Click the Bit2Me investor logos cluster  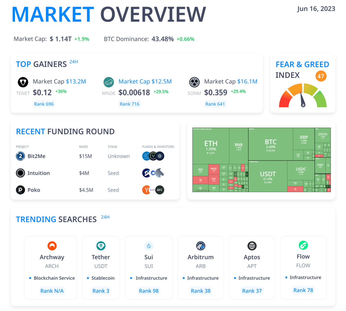153,156
